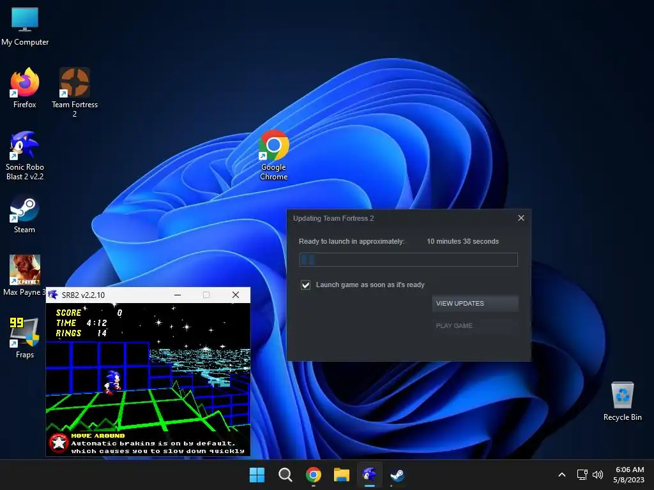
Task: Open the Windows Start menu
Action: pyautogui.click(x=257, y=475)
